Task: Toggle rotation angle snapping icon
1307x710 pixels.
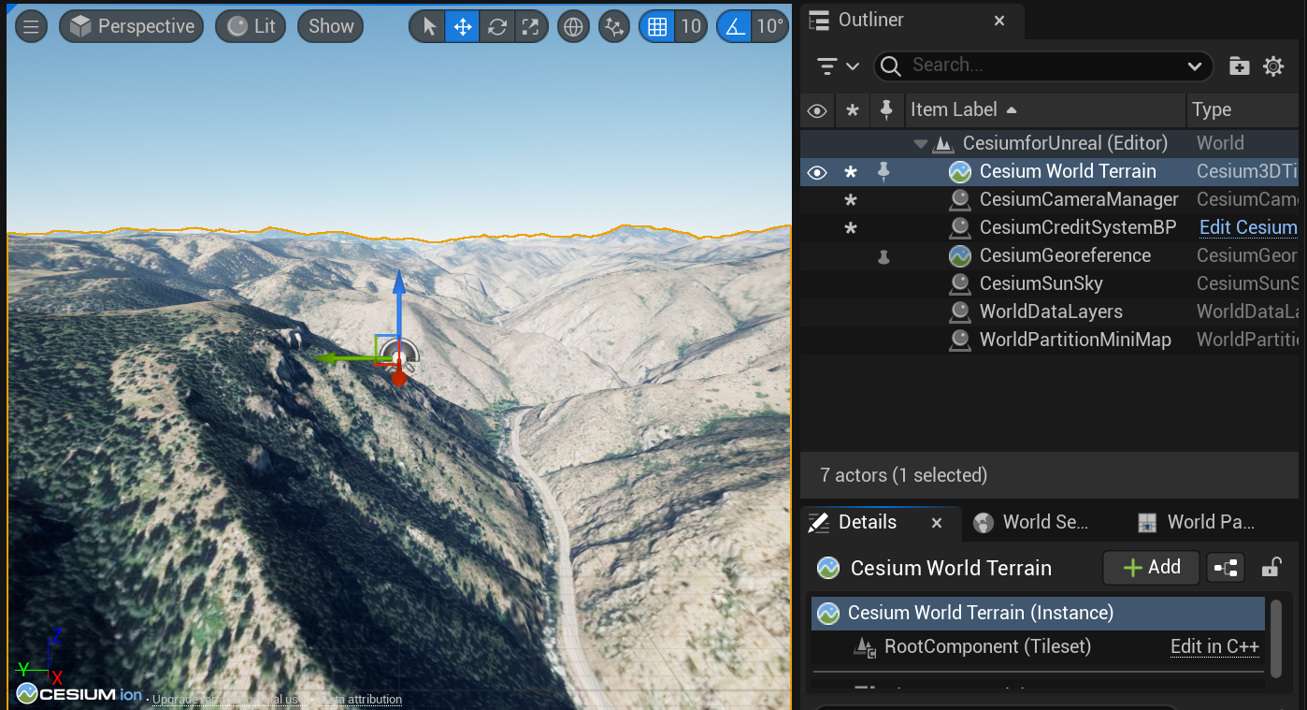Action: point(735,26)
